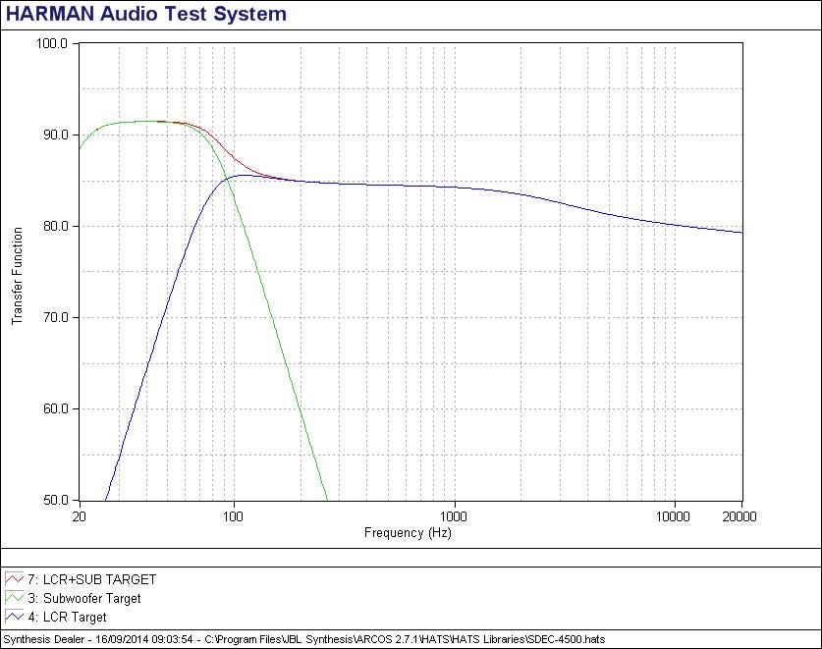Viewport: 822px width, 649px height.
Task: Click the 70.0 y-axis value
Action: [56, 318]
